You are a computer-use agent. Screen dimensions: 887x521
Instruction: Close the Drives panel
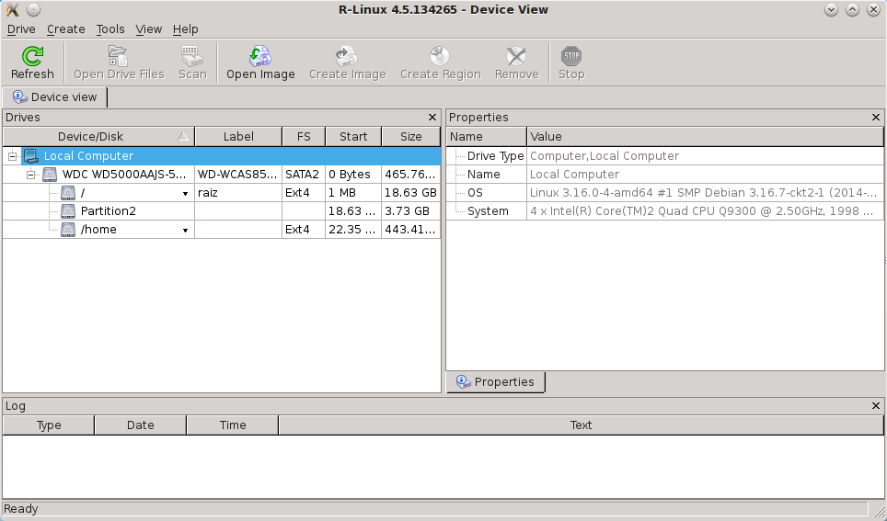click(432, 118)
